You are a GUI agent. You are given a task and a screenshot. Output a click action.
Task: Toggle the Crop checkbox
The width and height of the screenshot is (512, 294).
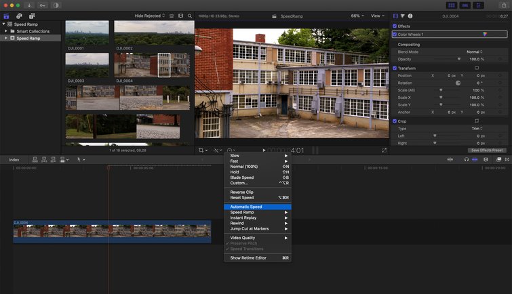click(395, 121)
